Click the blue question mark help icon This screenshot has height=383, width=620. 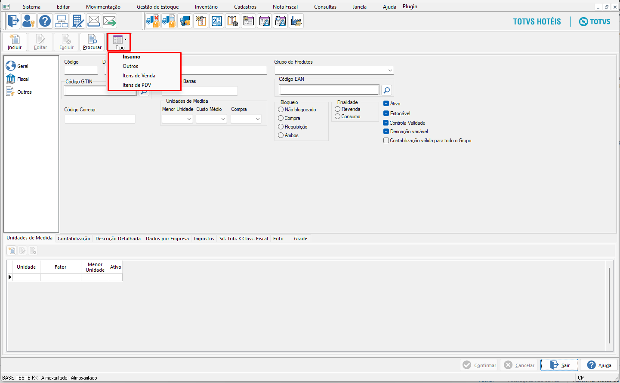point(45,21)
